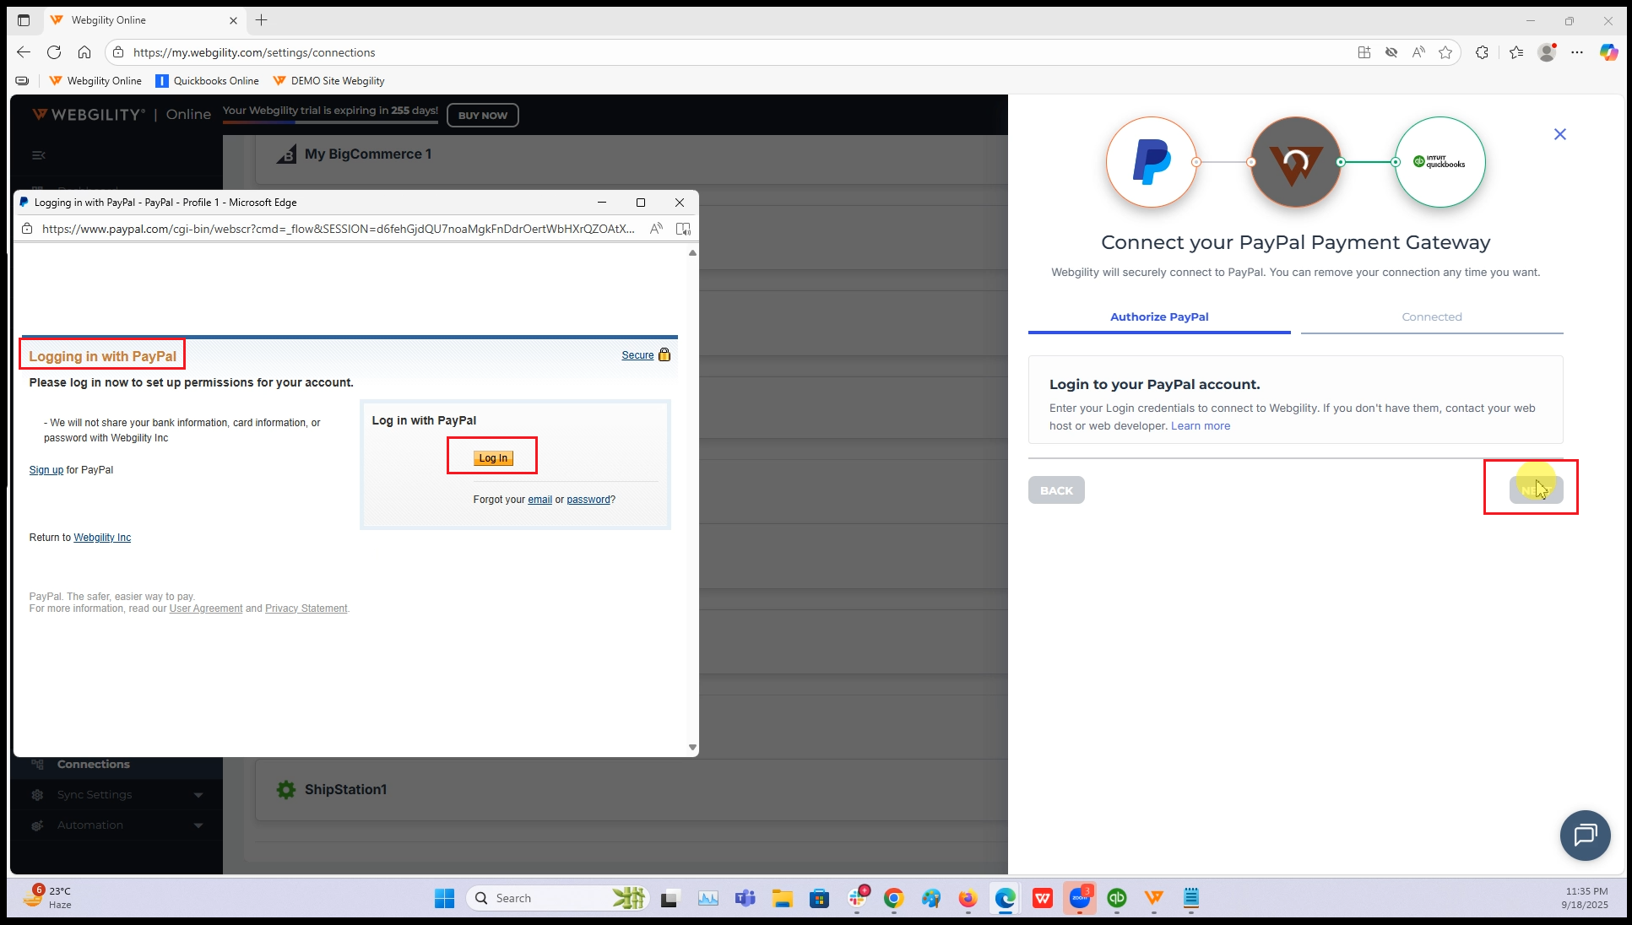Click the browser home icon
The width and height of the screenshot is (1632, 925).
coord(84,52)
